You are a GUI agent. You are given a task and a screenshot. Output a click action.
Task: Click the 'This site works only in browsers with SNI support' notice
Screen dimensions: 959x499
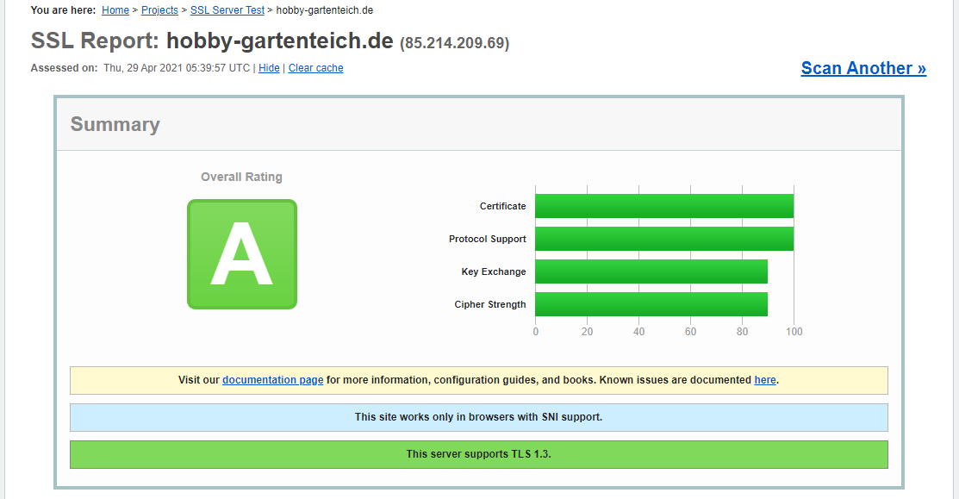(479, 417)
